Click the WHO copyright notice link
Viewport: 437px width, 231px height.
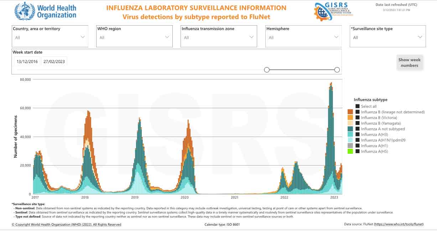pos(66,225)
